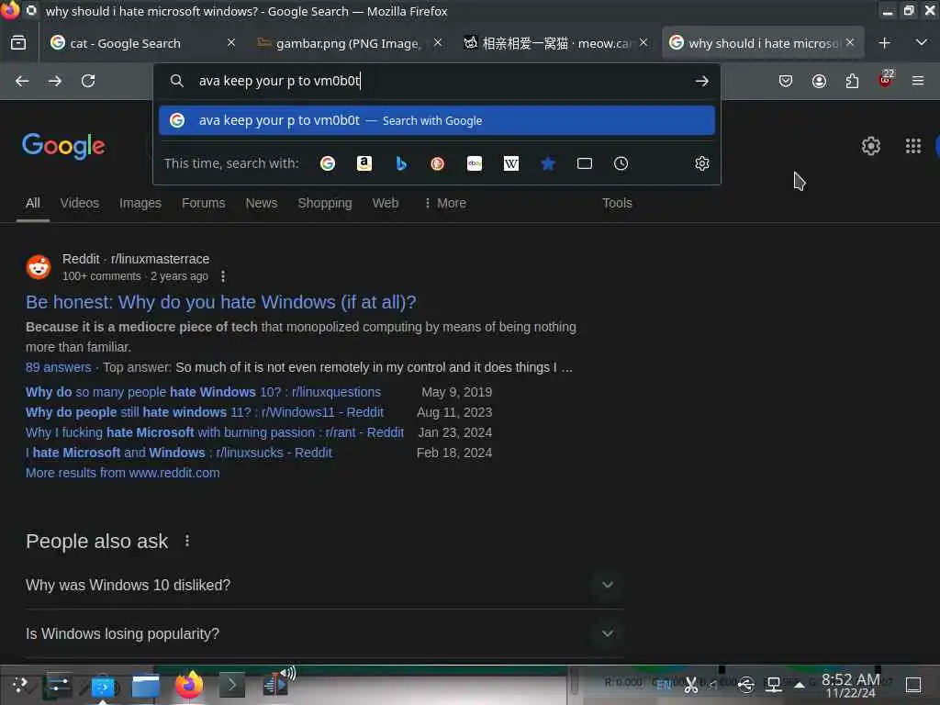Open Firefox View button

(x=18, y=43)
